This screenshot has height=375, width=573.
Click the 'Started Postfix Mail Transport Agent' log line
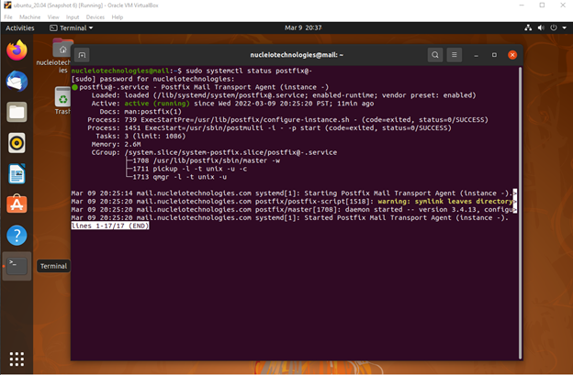(x=290, y=218)
